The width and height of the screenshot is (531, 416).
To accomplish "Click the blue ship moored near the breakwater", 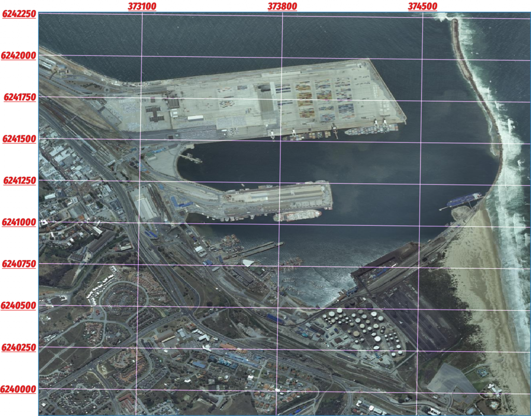I will click(464, 199).
